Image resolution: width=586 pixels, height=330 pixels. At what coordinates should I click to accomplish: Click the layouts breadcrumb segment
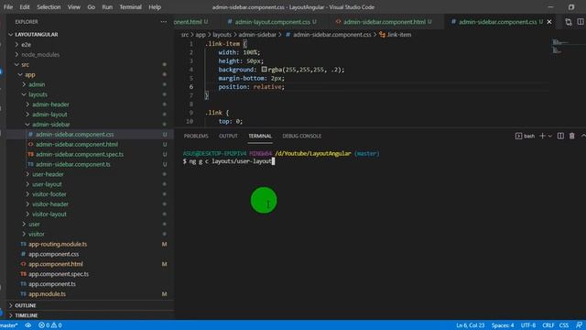coord(222,35)
